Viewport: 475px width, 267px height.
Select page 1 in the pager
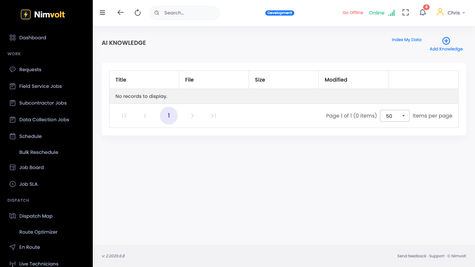click(169, 116)
